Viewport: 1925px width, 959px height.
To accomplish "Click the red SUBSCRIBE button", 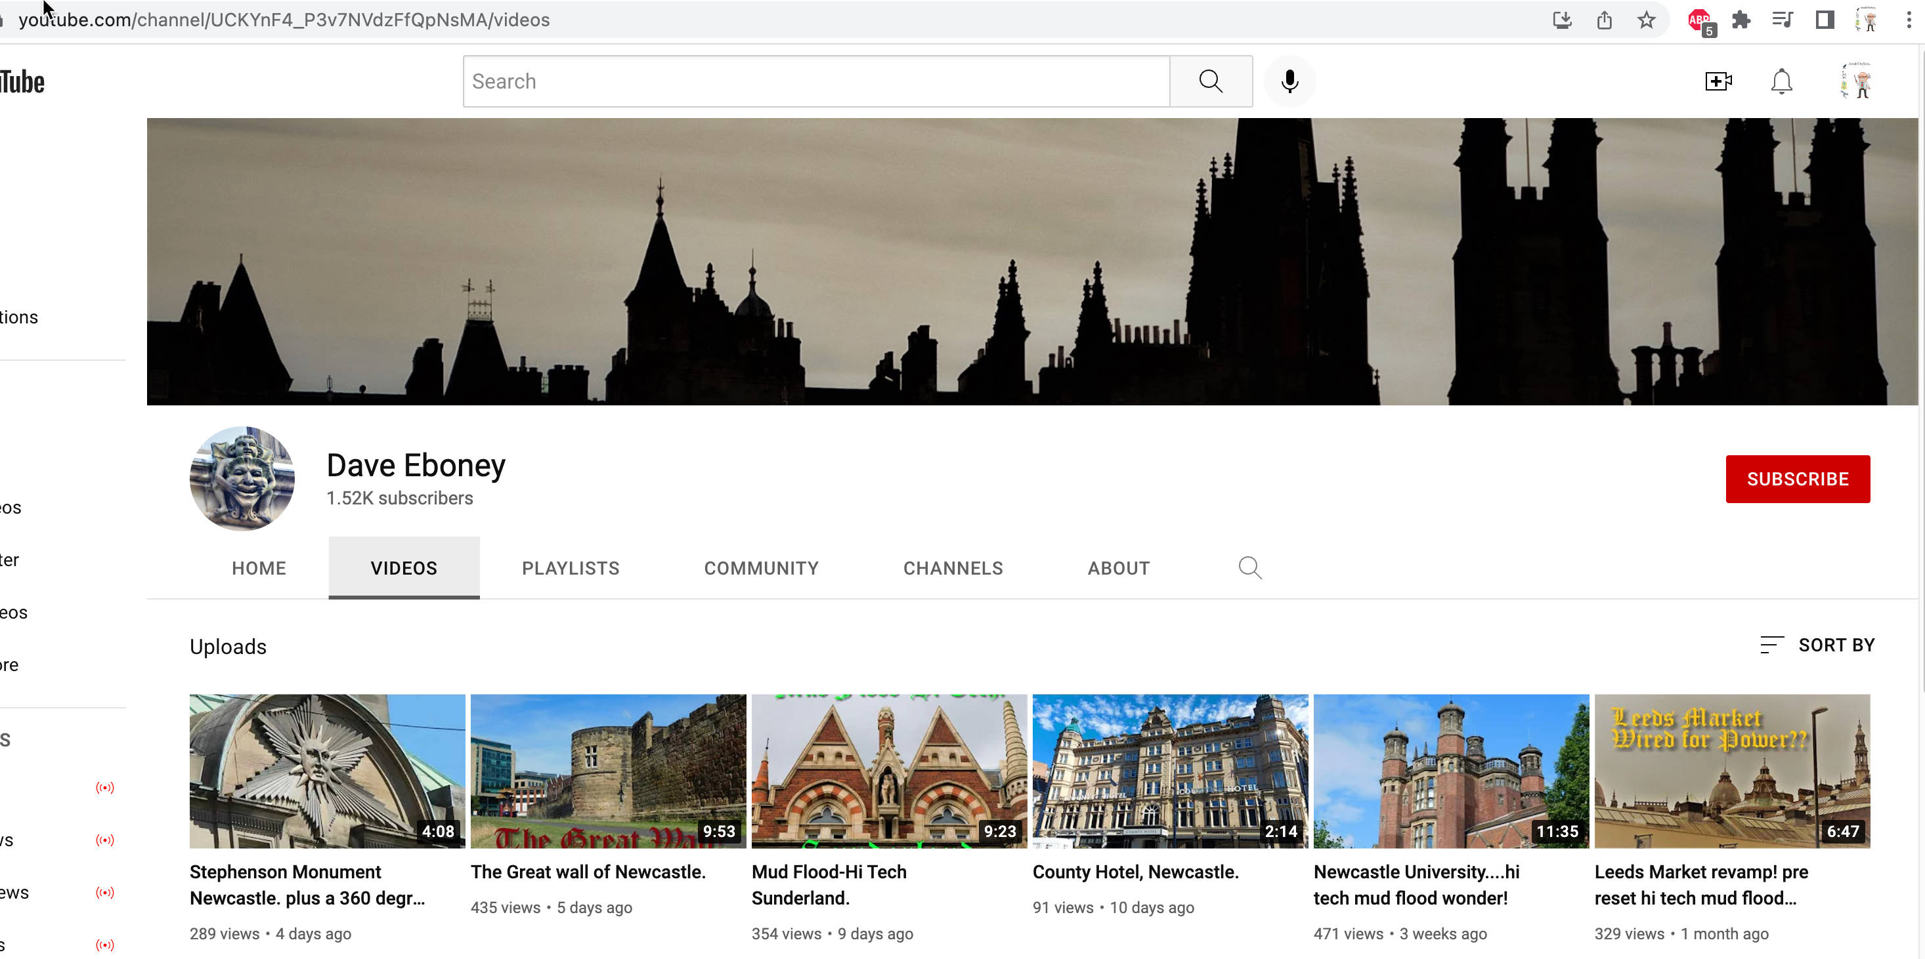I will (x=1797, y=479).
